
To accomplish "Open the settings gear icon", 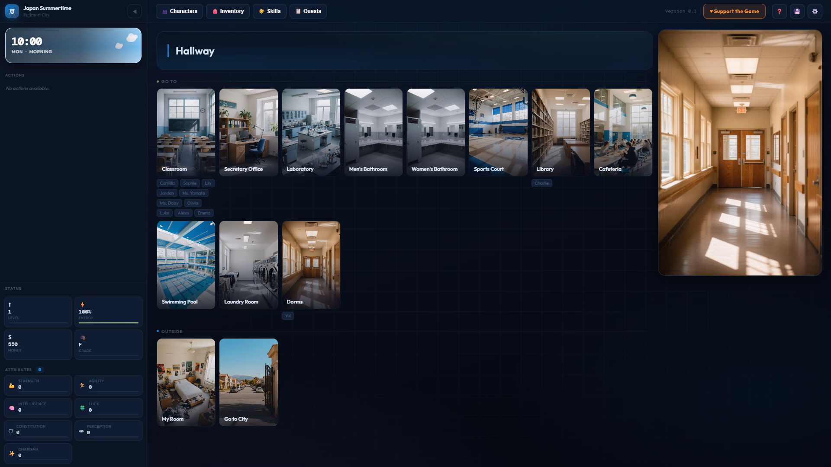I will pos(815,11).
